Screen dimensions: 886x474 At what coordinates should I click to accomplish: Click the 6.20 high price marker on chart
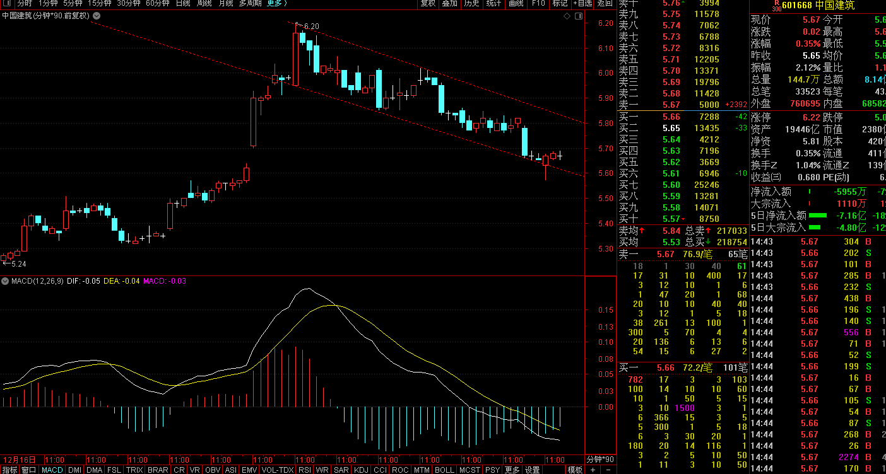coord(310,26)
